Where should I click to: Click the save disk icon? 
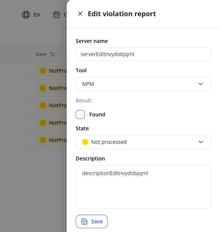[x=84, y=221]
